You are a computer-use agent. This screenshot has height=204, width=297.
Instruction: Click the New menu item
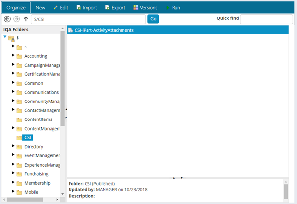pyautogui.click(x=41, y=8)
